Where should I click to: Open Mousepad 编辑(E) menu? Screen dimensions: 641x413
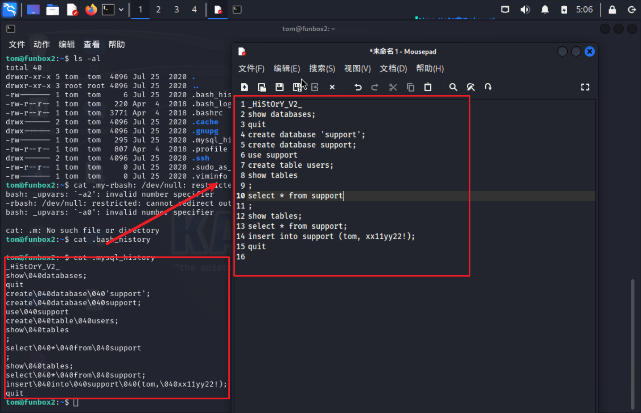tap(287, 68)
